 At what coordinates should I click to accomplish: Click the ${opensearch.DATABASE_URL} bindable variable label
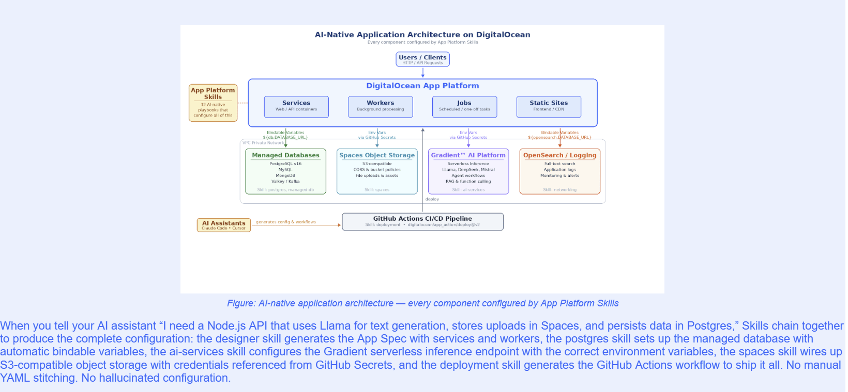click(559, 137)
